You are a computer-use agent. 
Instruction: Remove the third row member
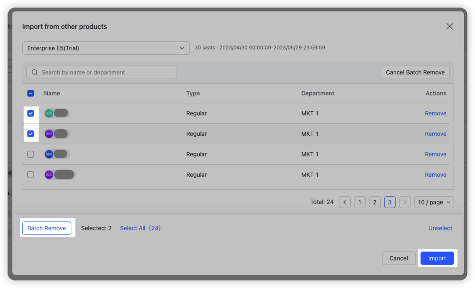[x=435, y=154]
